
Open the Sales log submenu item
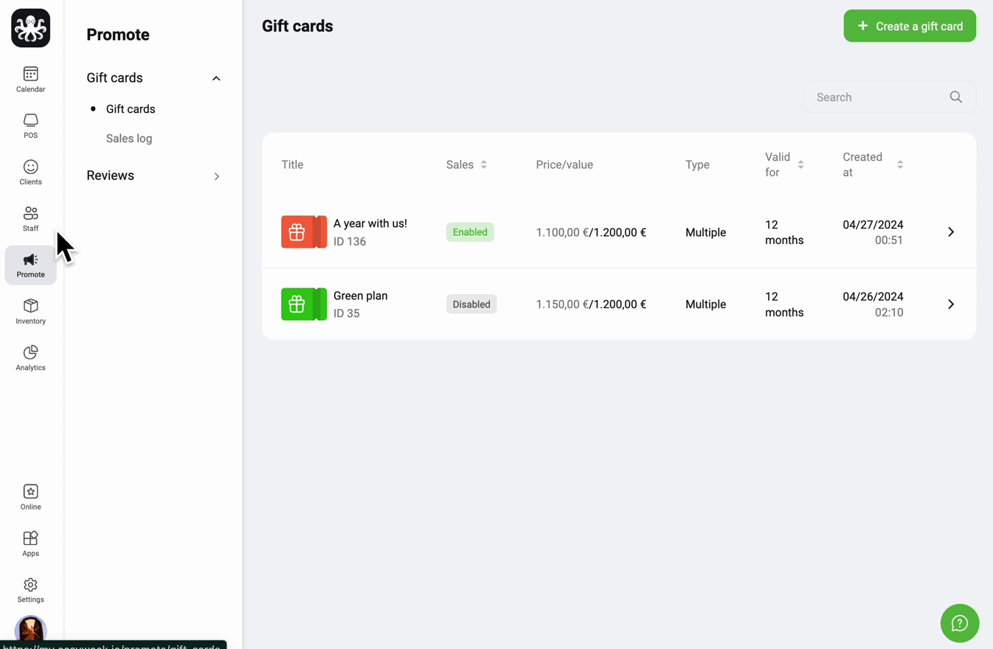[129, 138]
